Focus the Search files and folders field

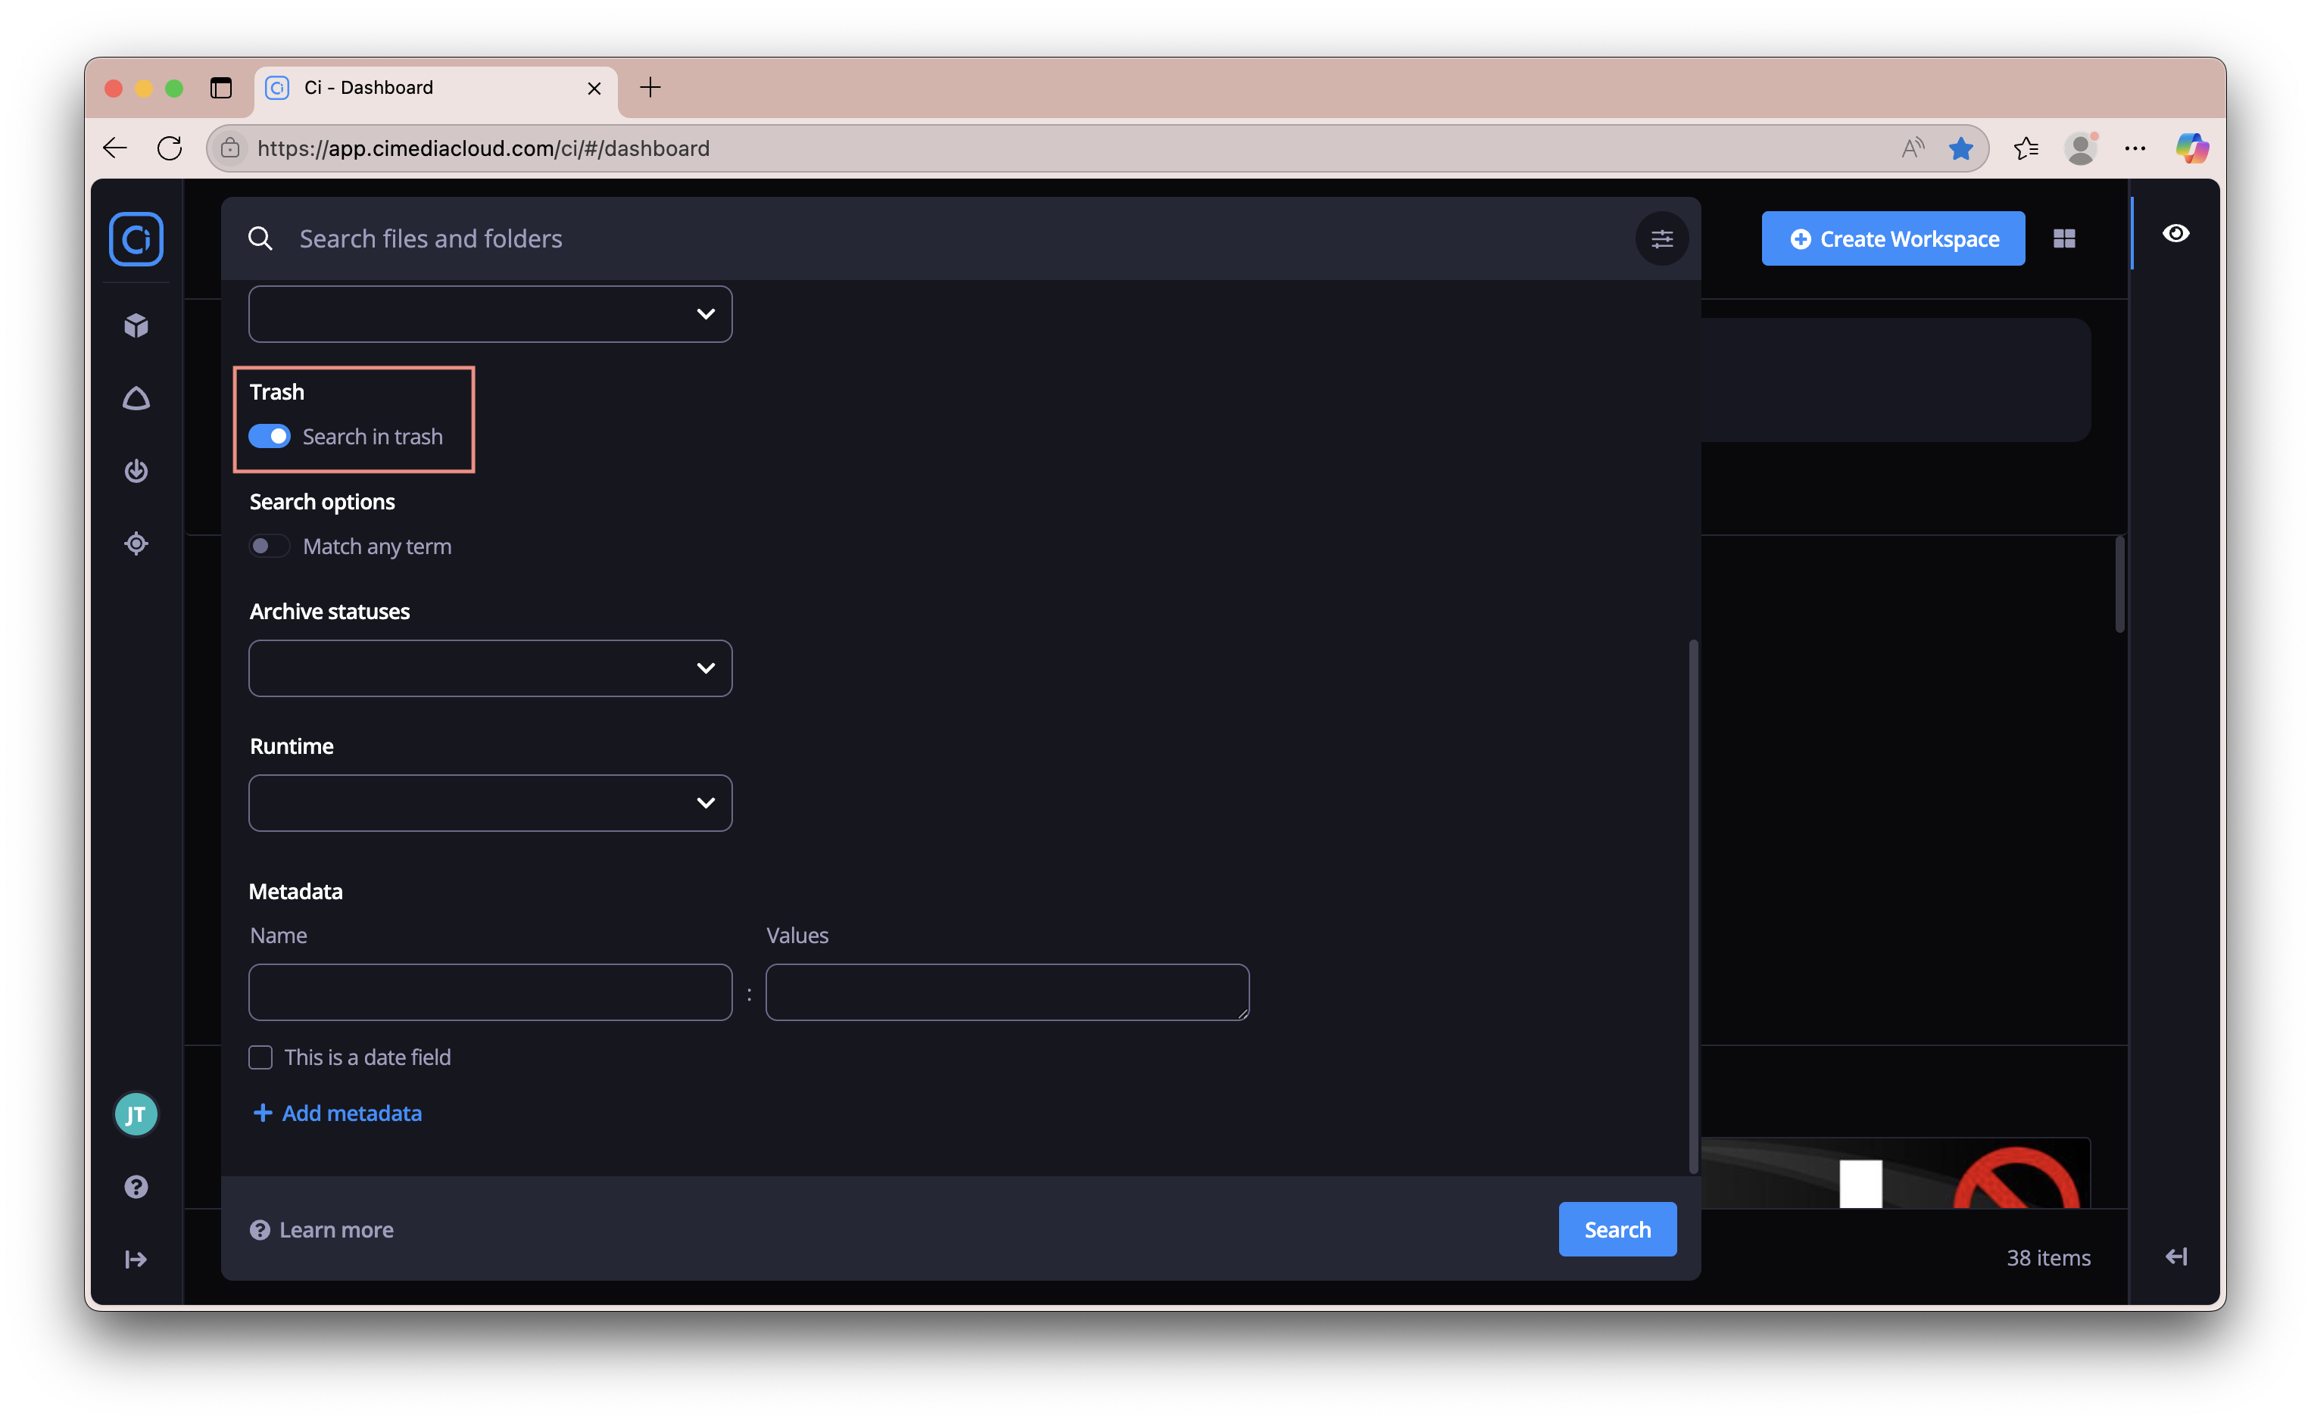960,239
